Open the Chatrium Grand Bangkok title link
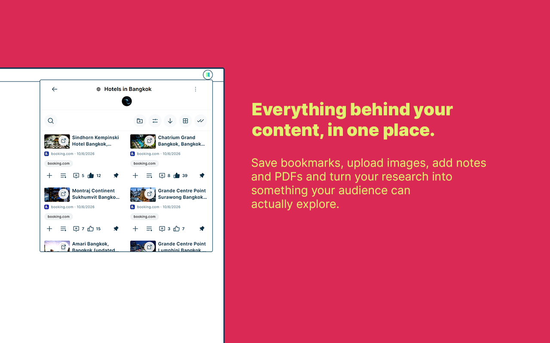The image size is (550, 343). (x=181, y=141)
